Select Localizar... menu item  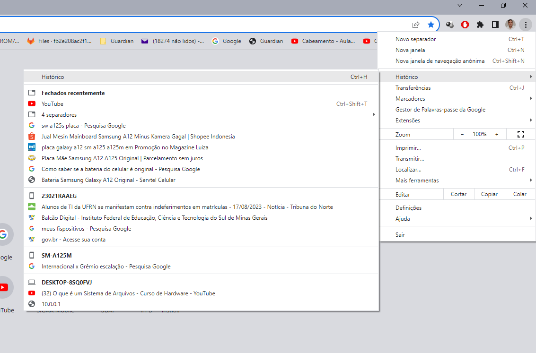point(457,170)
